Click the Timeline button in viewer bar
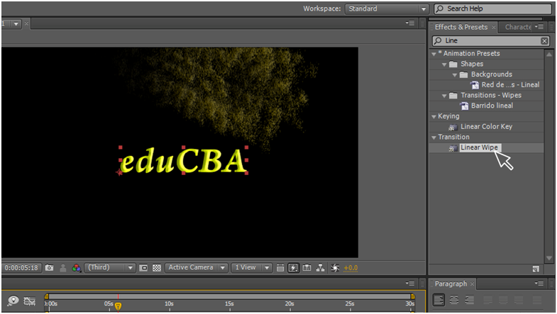The width and height of the screenshot is (557, 314). tap(307, 268)
